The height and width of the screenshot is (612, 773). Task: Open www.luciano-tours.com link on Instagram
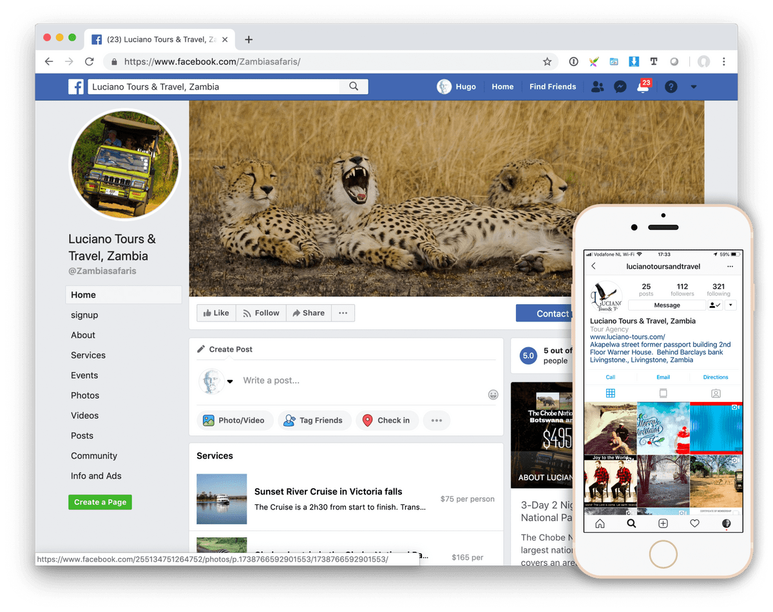[627, 337]
